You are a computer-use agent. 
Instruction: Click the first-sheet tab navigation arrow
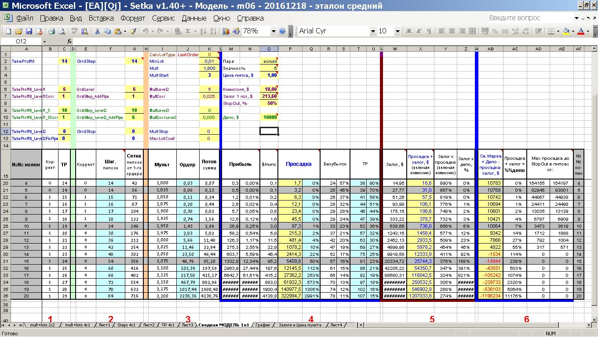4,325
